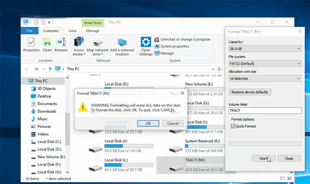Click the yellow warning triangle icon
Viewport: 310px width, 184px height.
(x=83, y=107)
